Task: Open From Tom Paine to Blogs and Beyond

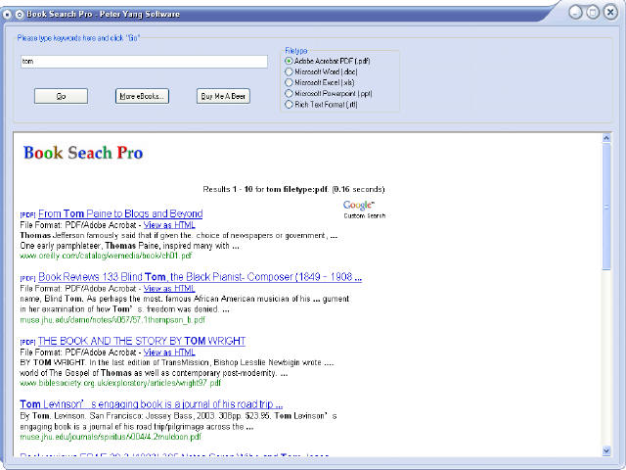Action: coord(120,213)
